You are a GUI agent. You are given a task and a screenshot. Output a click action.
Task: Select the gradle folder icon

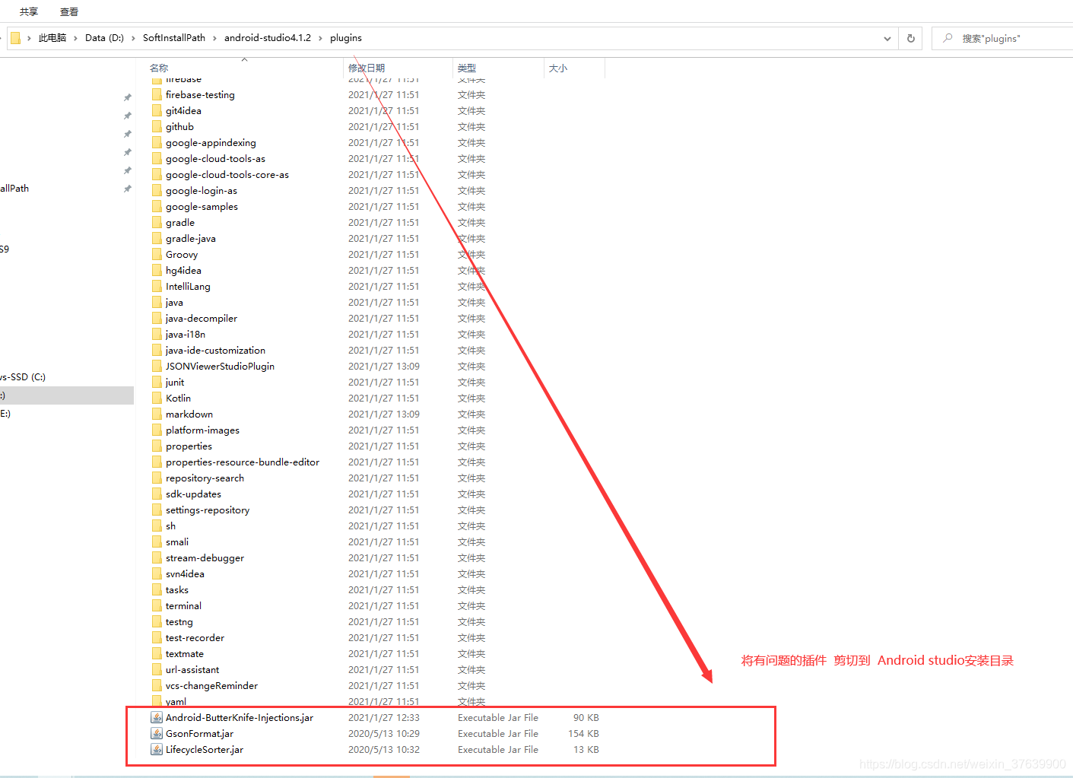157,223
